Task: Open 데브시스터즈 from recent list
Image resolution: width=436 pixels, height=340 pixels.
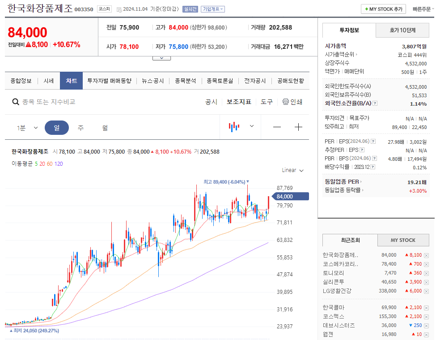Action: point(339,325)
